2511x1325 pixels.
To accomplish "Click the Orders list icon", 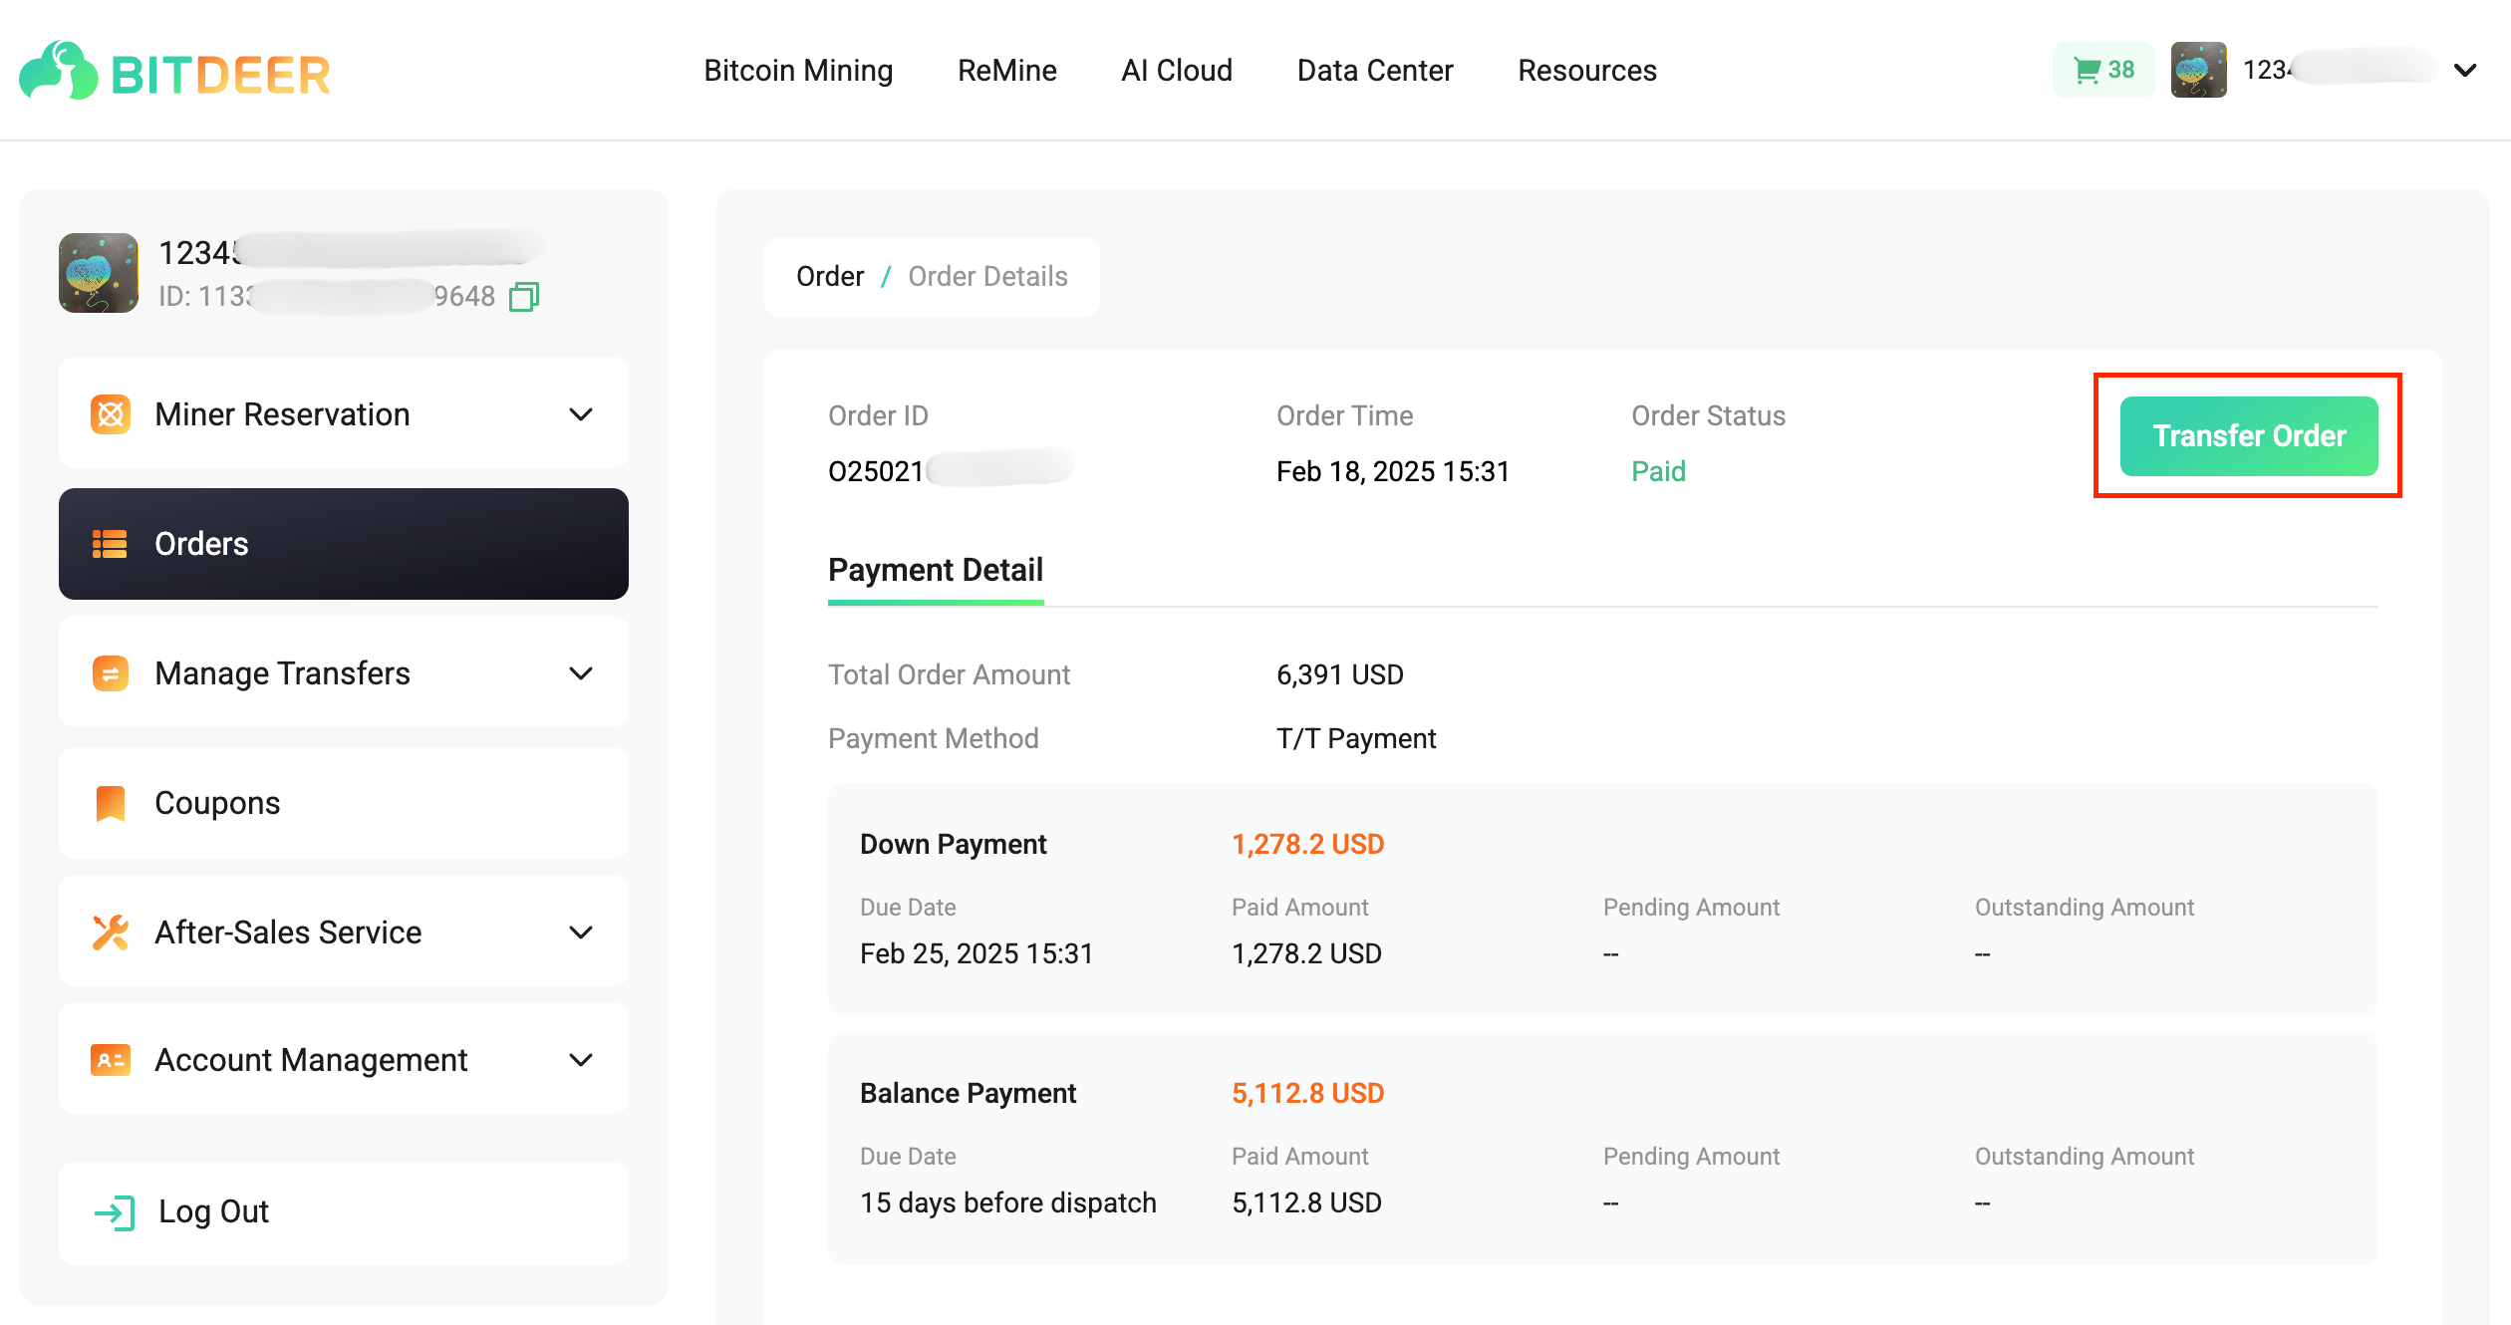I will (x=110, y=544).
